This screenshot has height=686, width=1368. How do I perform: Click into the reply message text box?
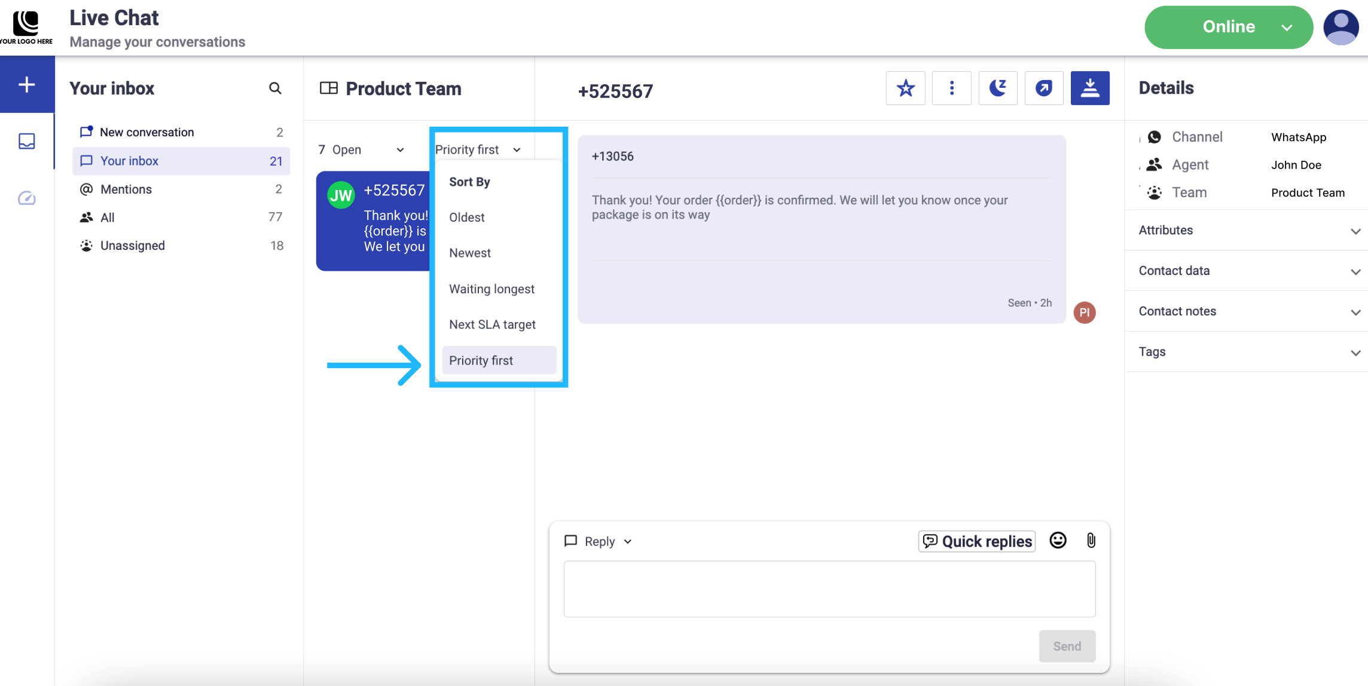(829, 589)
